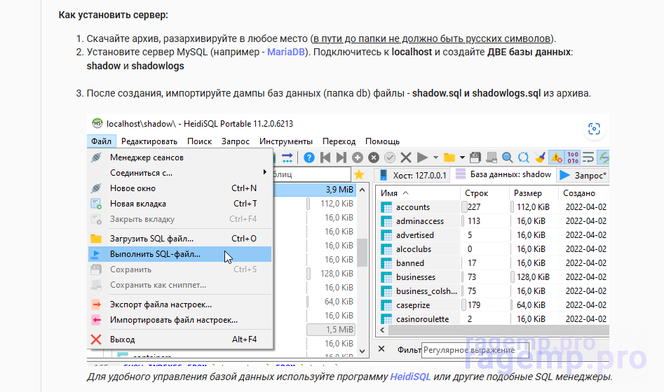Select the caseprize table row
This screenshot has height=392, width=664.
click(x=492, y=305)
